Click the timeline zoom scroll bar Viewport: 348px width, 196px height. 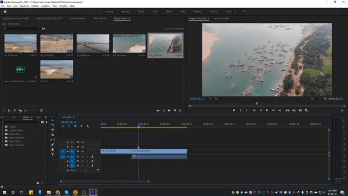tap(105, 181)
